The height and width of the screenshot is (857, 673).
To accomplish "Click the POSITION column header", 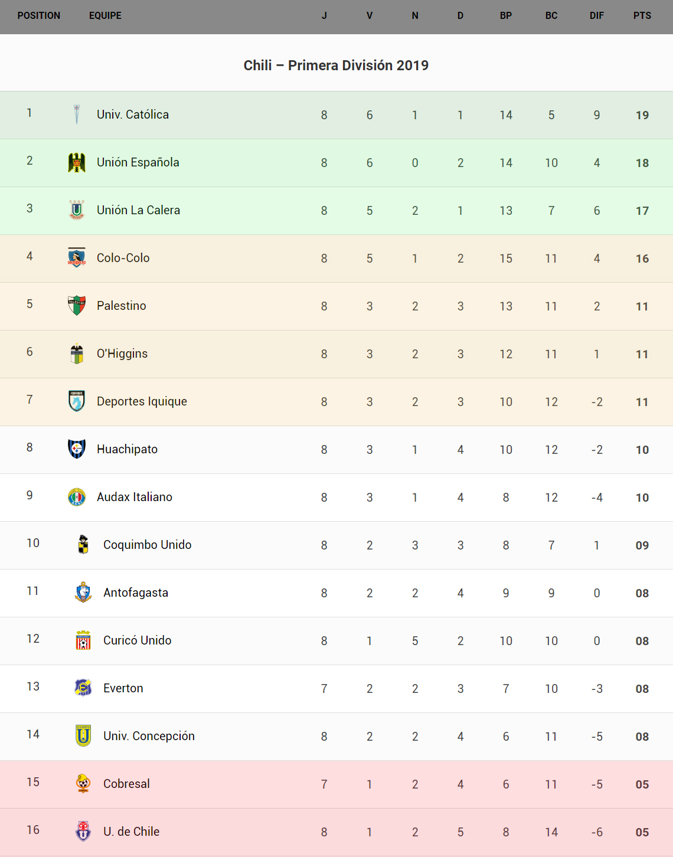I will [x=39, y=16].
